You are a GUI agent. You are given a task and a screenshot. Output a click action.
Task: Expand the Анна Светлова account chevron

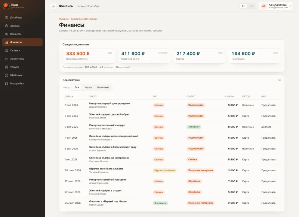pyautogui.click(x=291, y=6)
